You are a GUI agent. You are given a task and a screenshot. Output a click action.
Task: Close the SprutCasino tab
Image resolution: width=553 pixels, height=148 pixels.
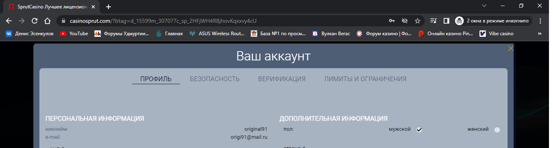pos(93,7)
